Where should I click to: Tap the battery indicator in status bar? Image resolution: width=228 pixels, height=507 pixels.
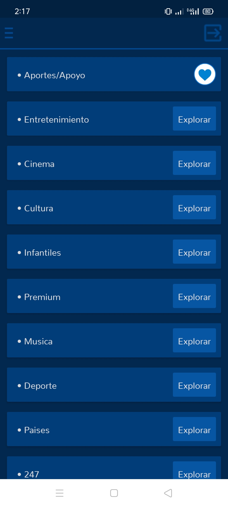click(208, 11)
